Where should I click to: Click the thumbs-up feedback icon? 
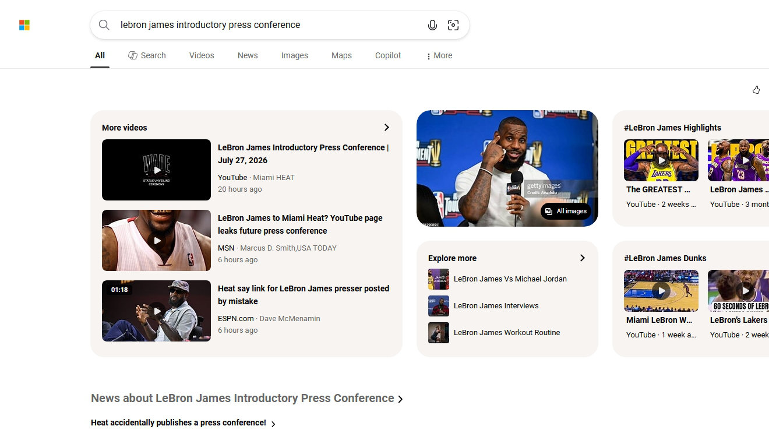(x=756, y=90)
